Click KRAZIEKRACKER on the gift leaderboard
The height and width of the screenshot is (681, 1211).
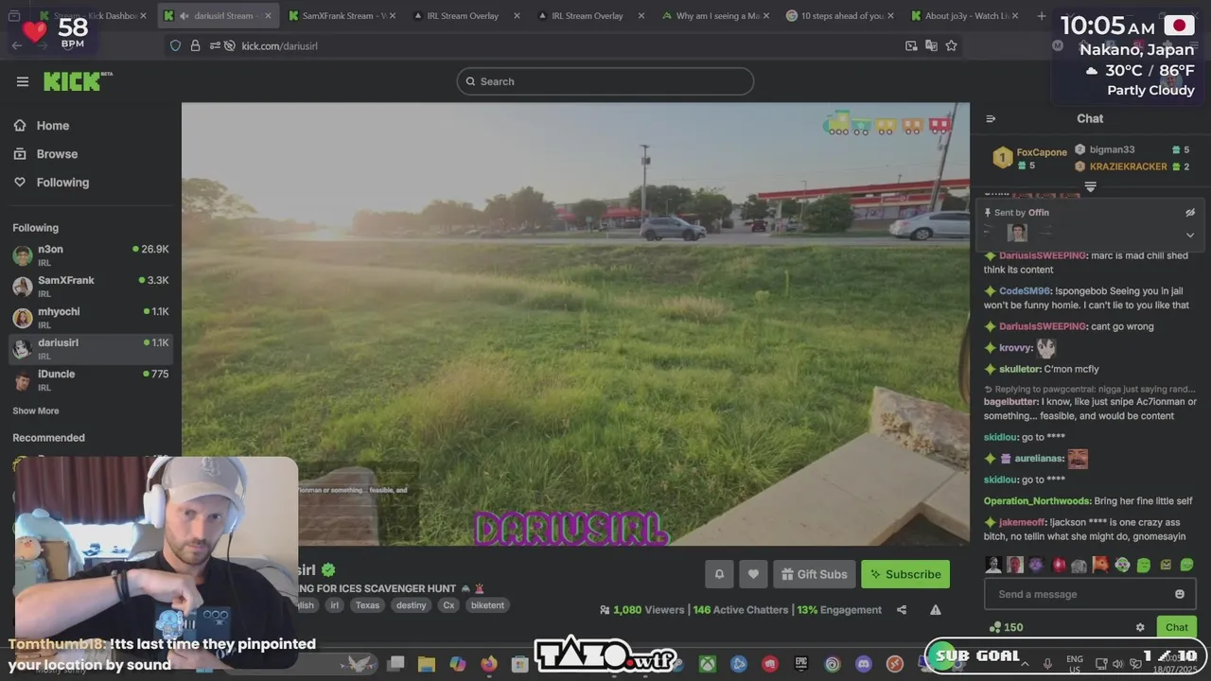(x=1128, y=166)
